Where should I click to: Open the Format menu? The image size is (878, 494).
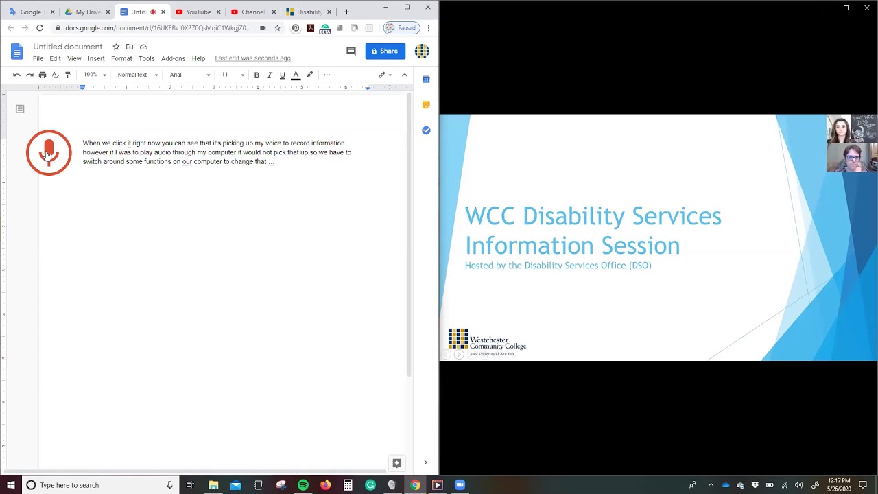121,58
